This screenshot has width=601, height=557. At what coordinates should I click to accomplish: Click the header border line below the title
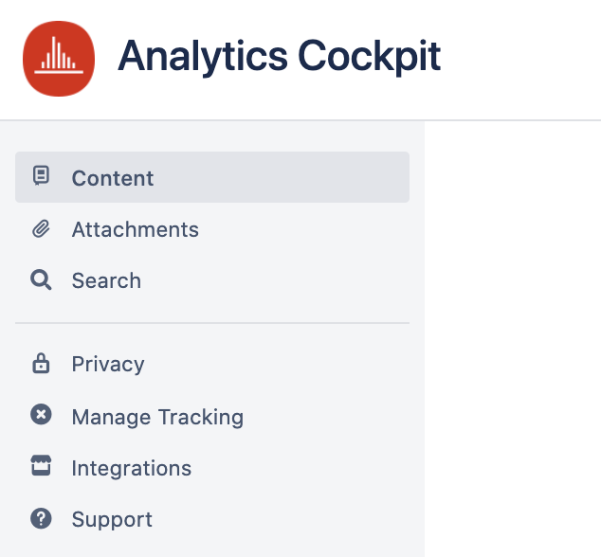[x=300, y=120]
